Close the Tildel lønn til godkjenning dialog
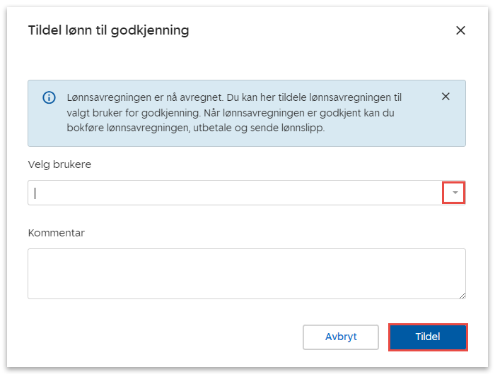 click(460, 30)
